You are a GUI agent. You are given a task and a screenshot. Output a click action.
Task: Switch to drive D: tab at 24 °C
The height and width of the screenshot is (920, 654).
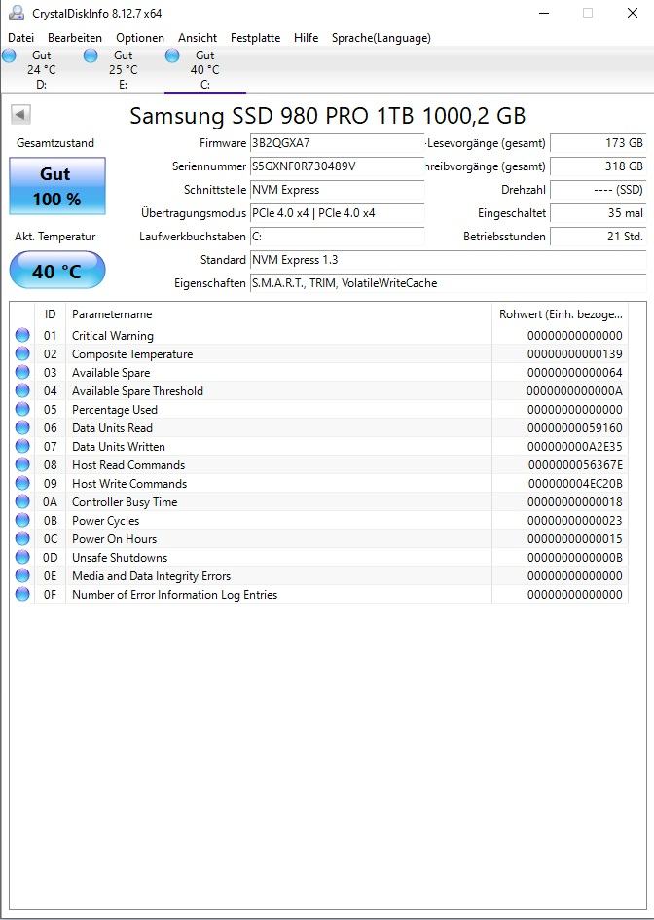point(41,70)
